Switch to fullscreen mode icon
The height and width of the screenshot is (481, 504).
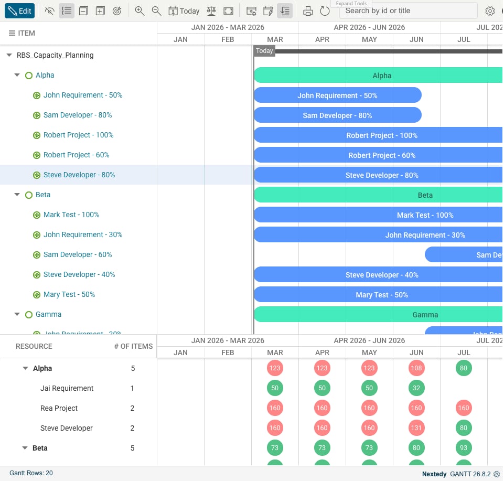tap(228, 11)
